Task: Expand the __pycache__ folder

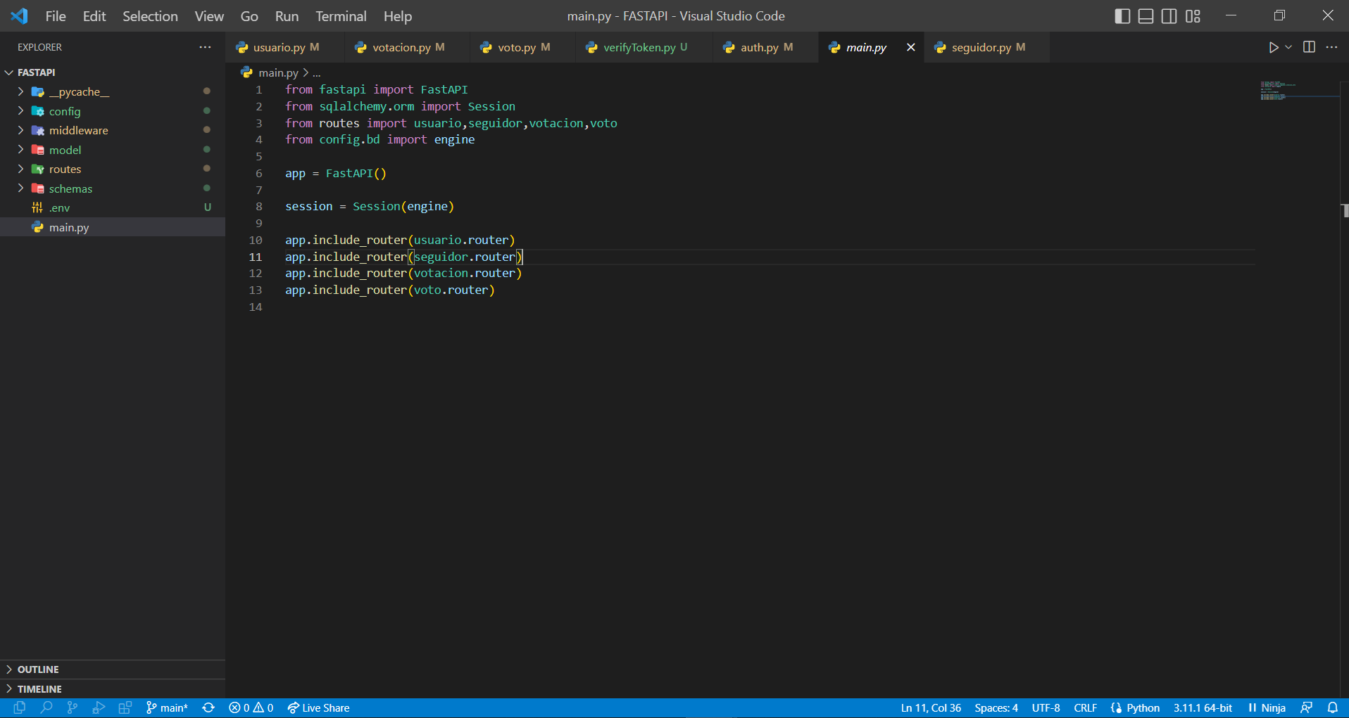Action: (x=20, y=91)
